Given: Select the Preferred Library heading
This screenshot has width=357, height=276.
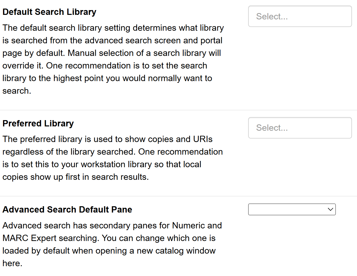Looking at the screenshot, I should (x=38, y=123).
